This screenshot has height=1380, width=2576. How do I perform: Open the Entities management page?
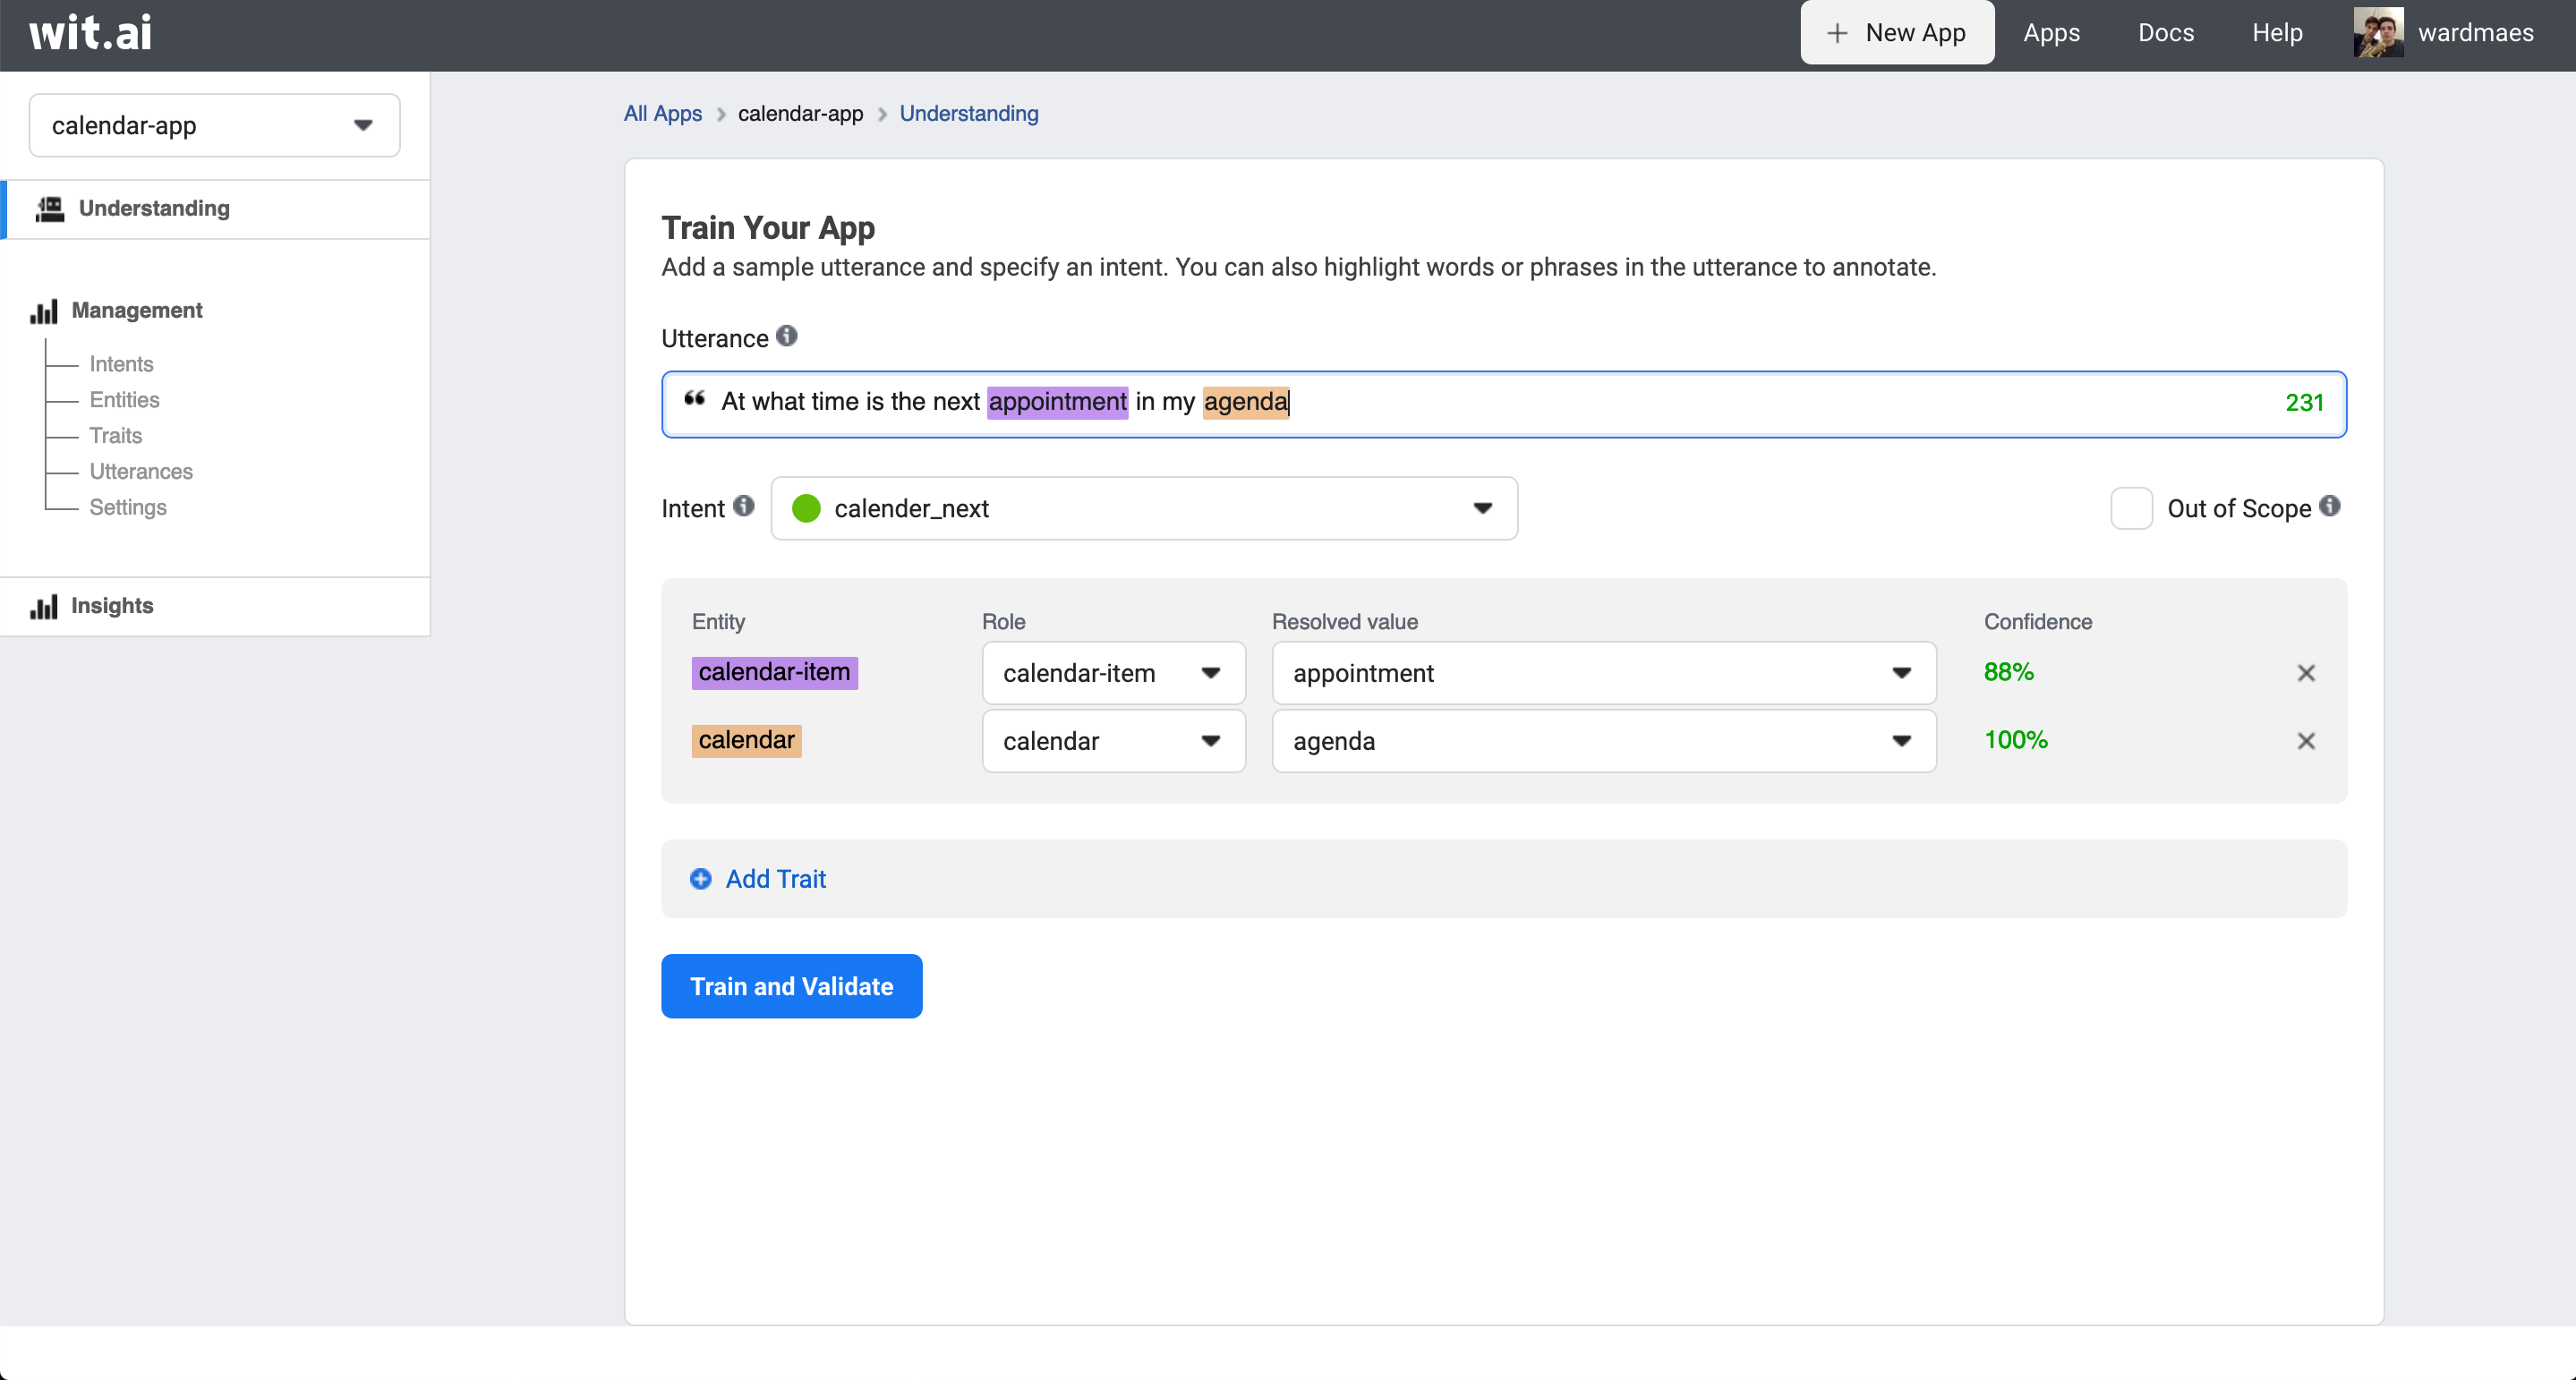pos(124,400)
